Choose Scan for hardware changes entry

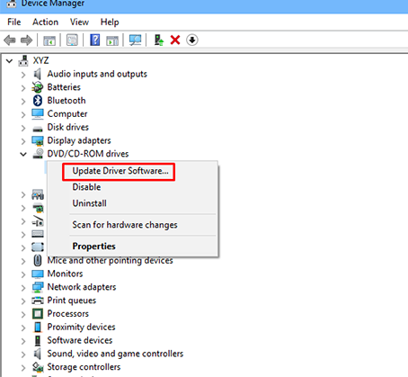click(125, 225)
